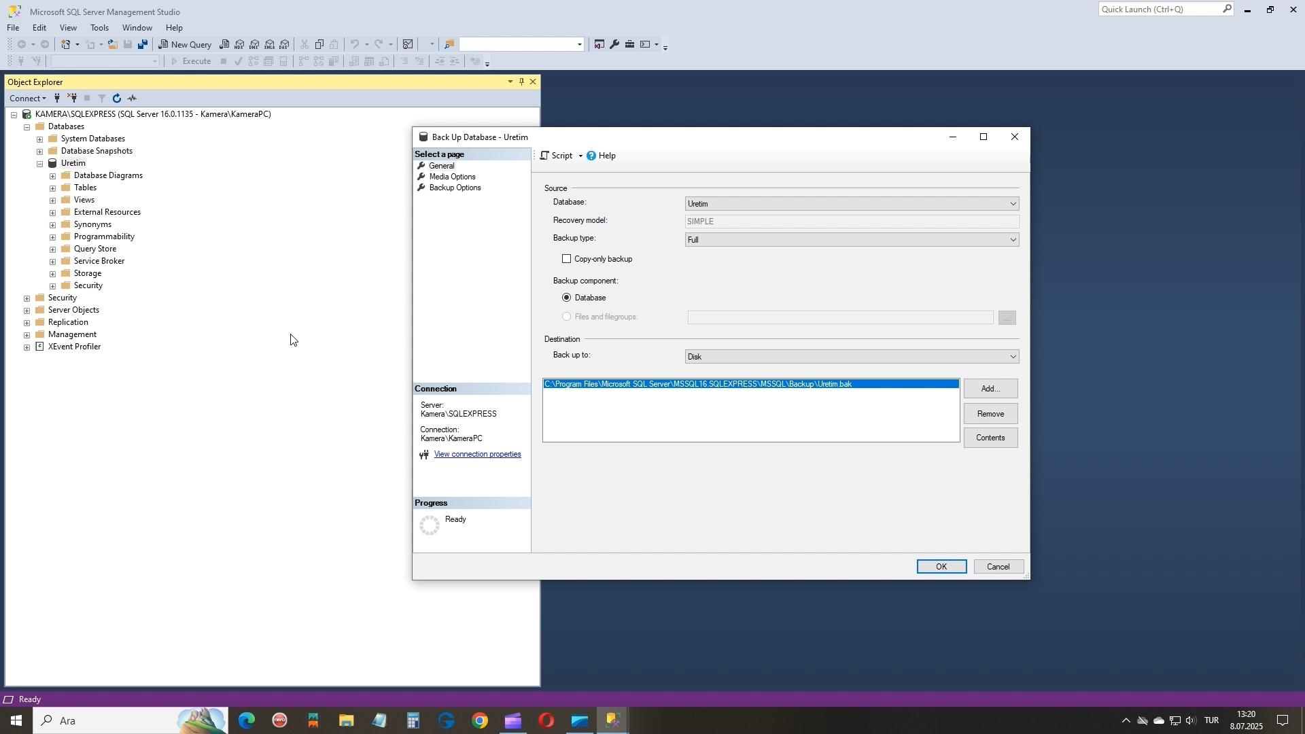Pin the Object Explorer panel

tap(521, 82)
